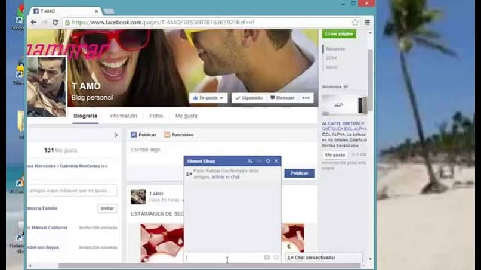The image size is (481, 270).
Task: Click the scroll-up arrow of the page scrollbar
Action: [x=370, y=33]
